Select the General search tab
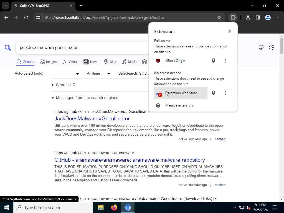Screen dimensions: 284x213 25,62
